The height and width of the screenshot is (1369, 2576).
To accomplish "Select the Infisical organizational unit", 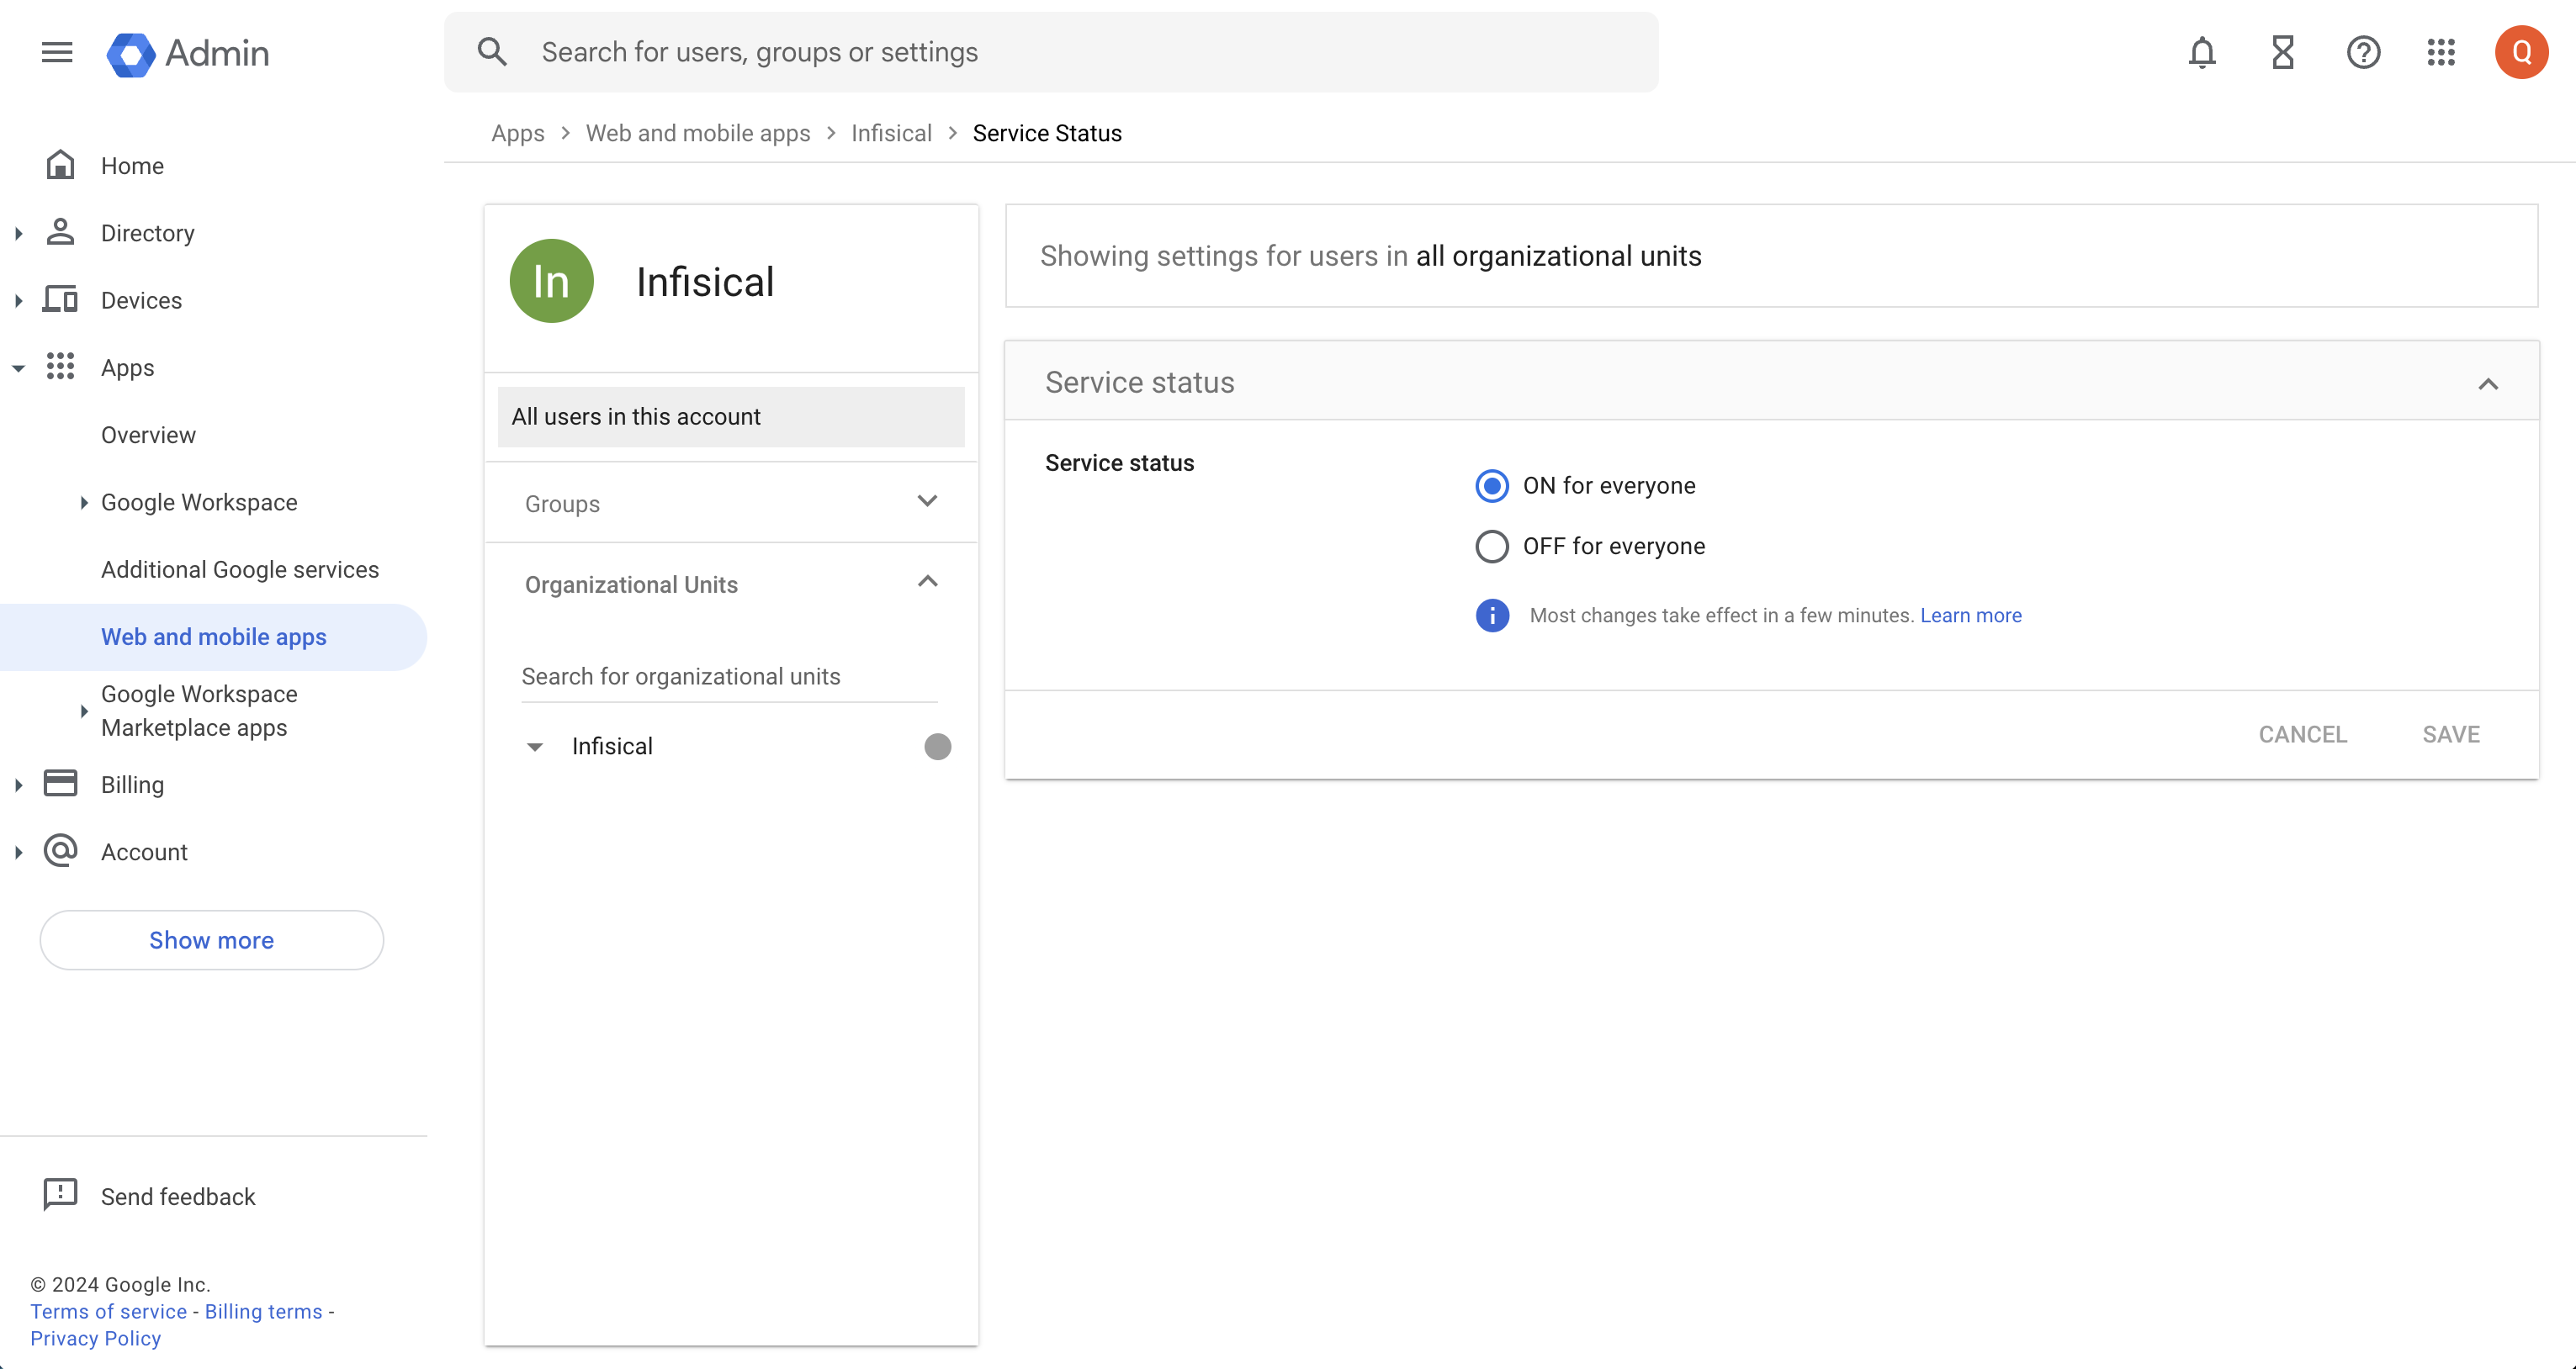I will [612, 747].
